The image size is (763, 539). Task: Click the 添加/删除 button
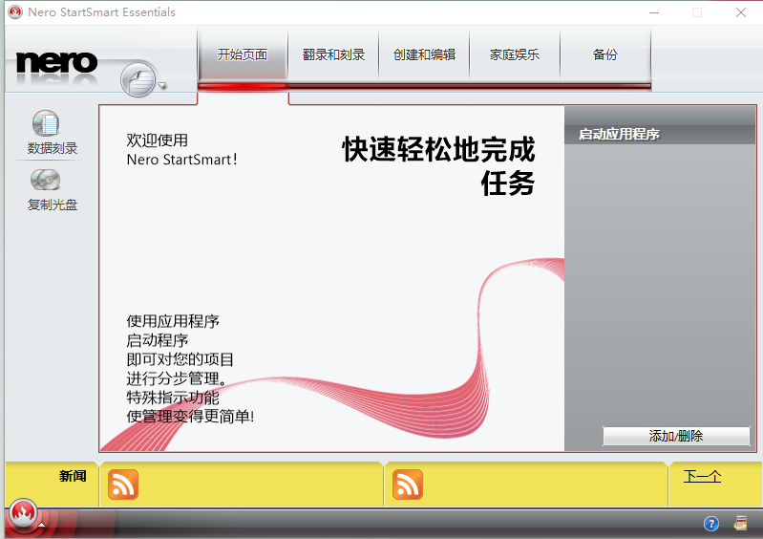[676, 436]
